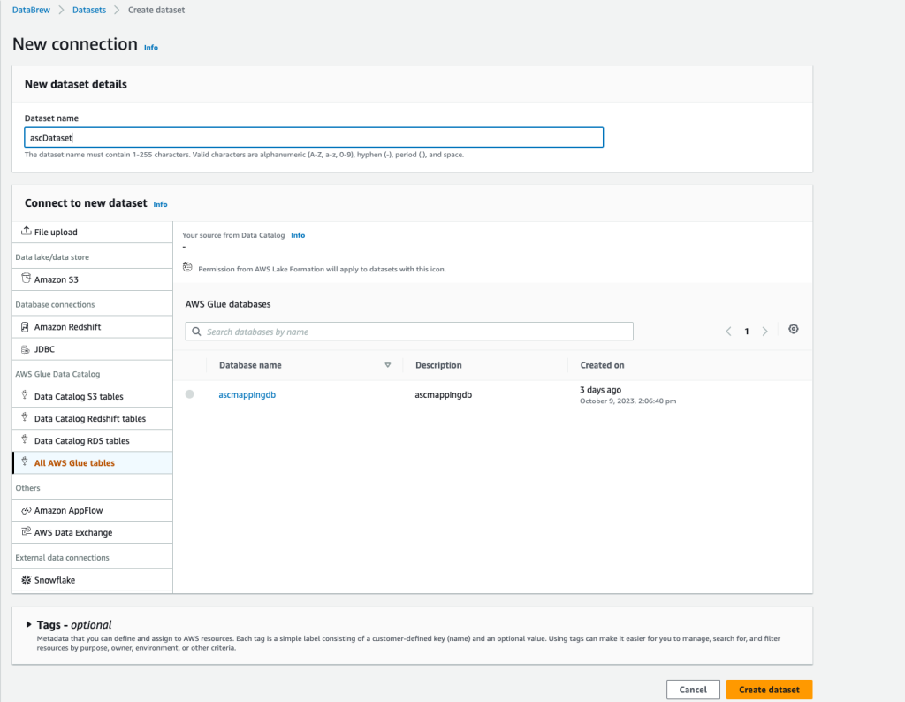
Task: Select the JDBC database connection
Action: click(49, 348)
